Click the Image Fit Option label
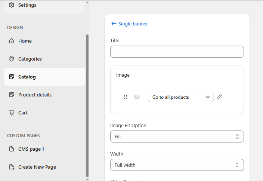 click(x=128, y=126)
